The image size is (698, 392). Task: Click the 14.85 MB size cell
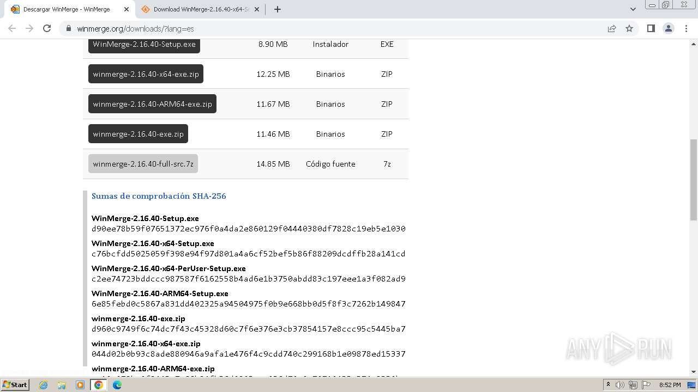point(273,164)
